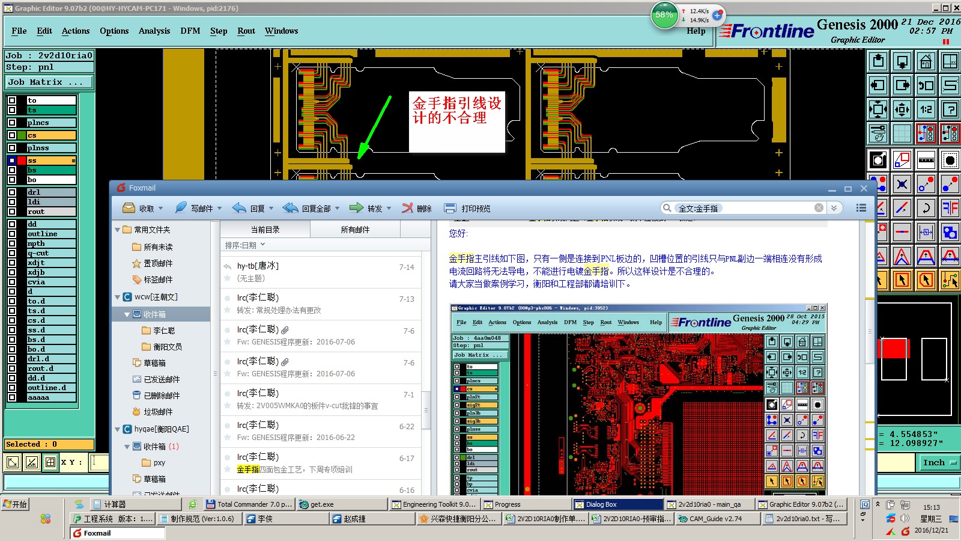The height and width of the screenshot is (541, 961).
Task: Toggle the checkbox for layer 'plncs'
Action: pyautogui.click(x=12, y=123)
